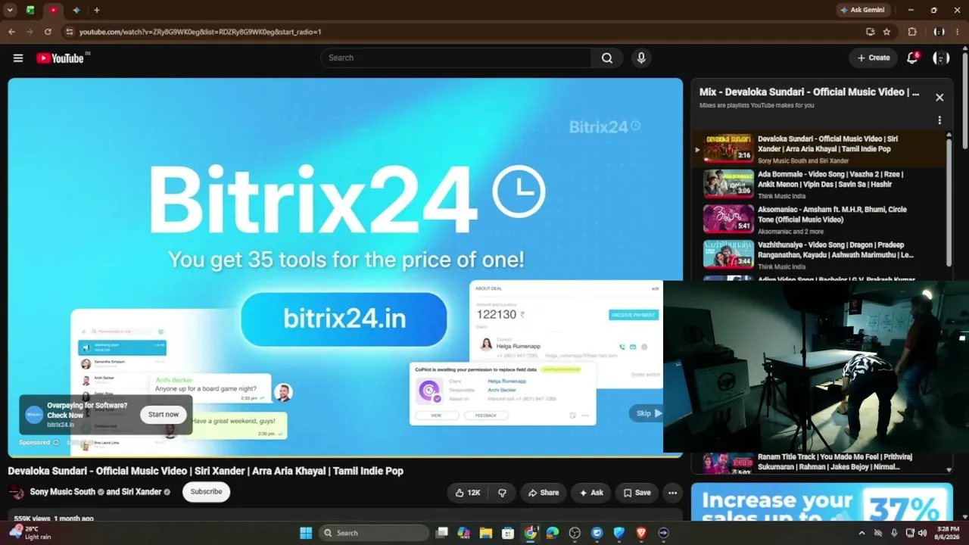Screen dimensions: 969x545
Task: Focus the YouTube search box
Action: pyautogui.click(x=456, y=58)
